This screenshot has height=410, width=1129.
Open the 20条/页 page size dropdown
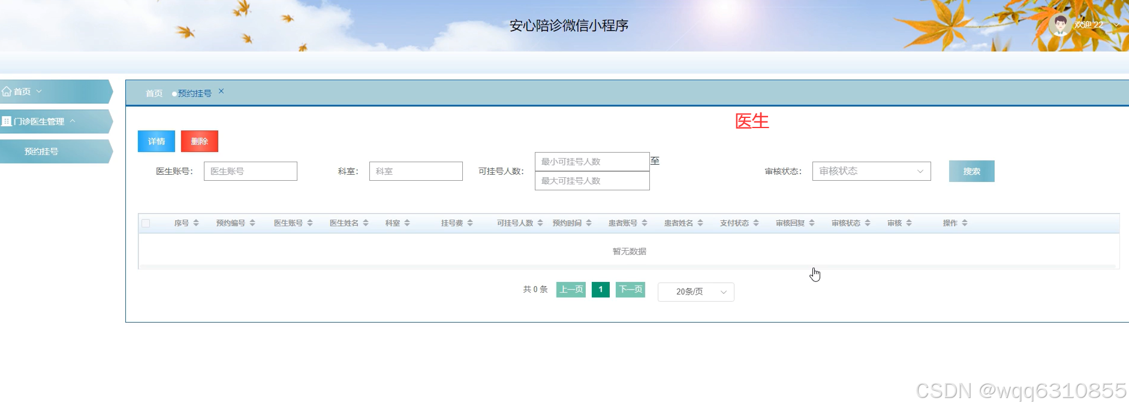point(696,291)
